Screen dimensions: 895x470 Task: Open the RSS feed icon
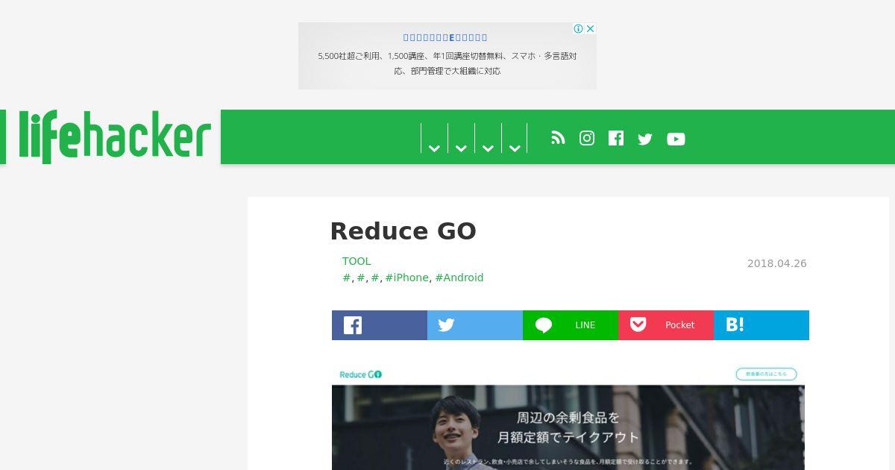point(558,137)
